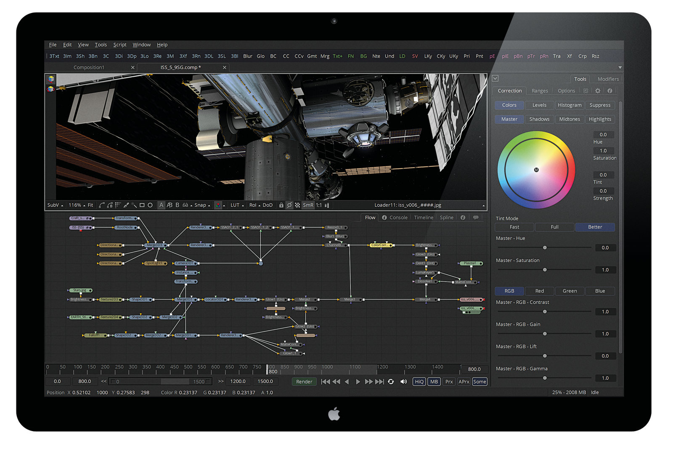Click the paintbrush tool in viewer toolbar
The width and height of the screenshot is (673, 450).
click(126, 205)
